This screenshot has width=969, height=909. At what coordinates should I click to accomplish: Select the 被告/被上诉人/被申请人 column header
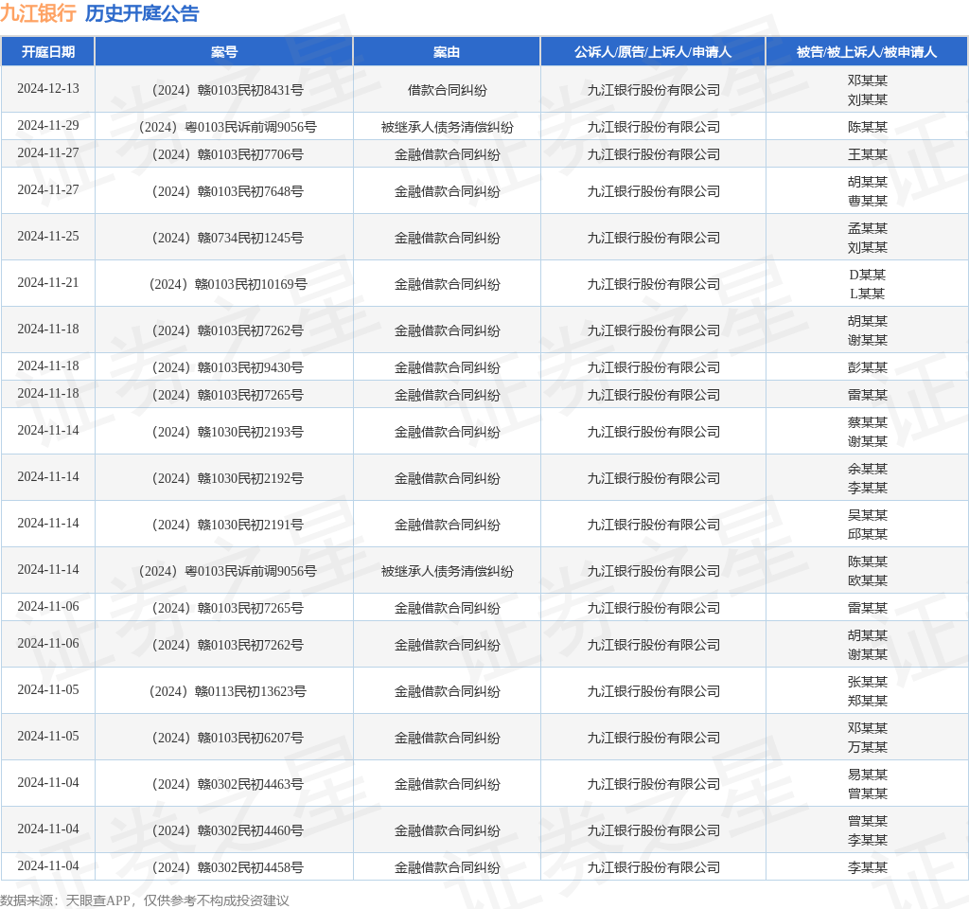coord(867,52)
